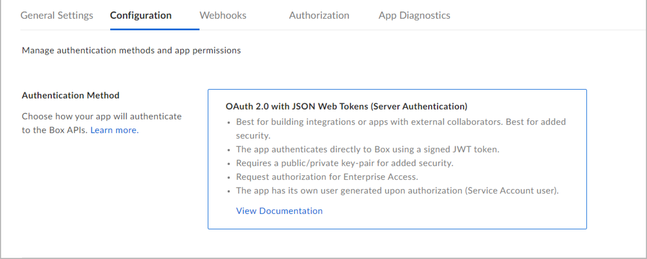The height and width of the screenshot is (259, 647).
Task: Select the Configuration tab
Action: coord(141,15)
